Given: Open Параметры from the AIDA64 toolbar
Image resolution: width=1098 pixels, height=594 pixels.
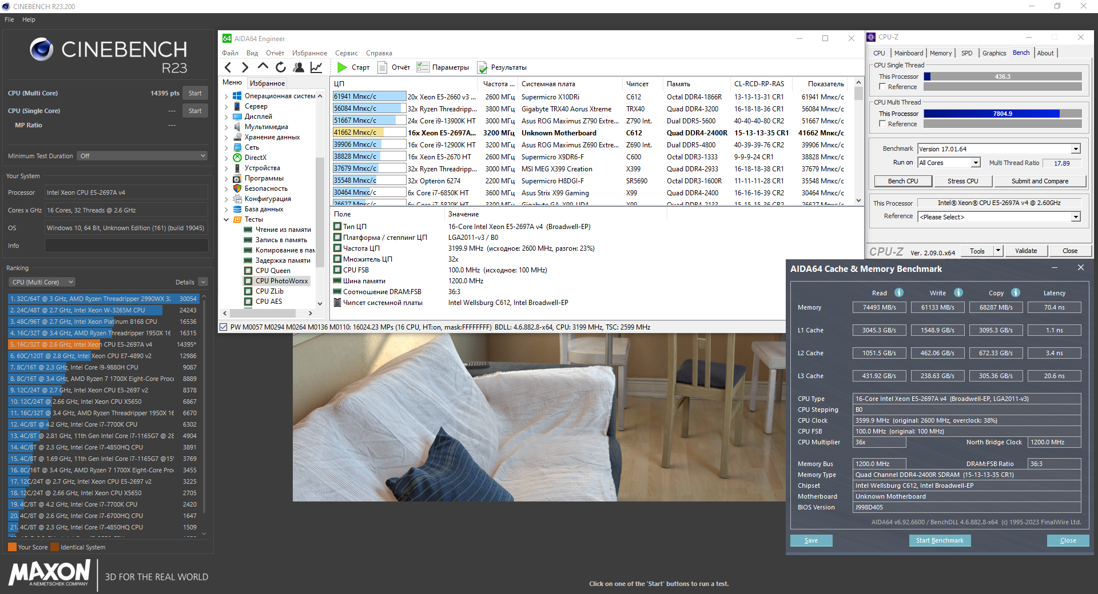Looking at the screenshot, I should coord(443,67).
